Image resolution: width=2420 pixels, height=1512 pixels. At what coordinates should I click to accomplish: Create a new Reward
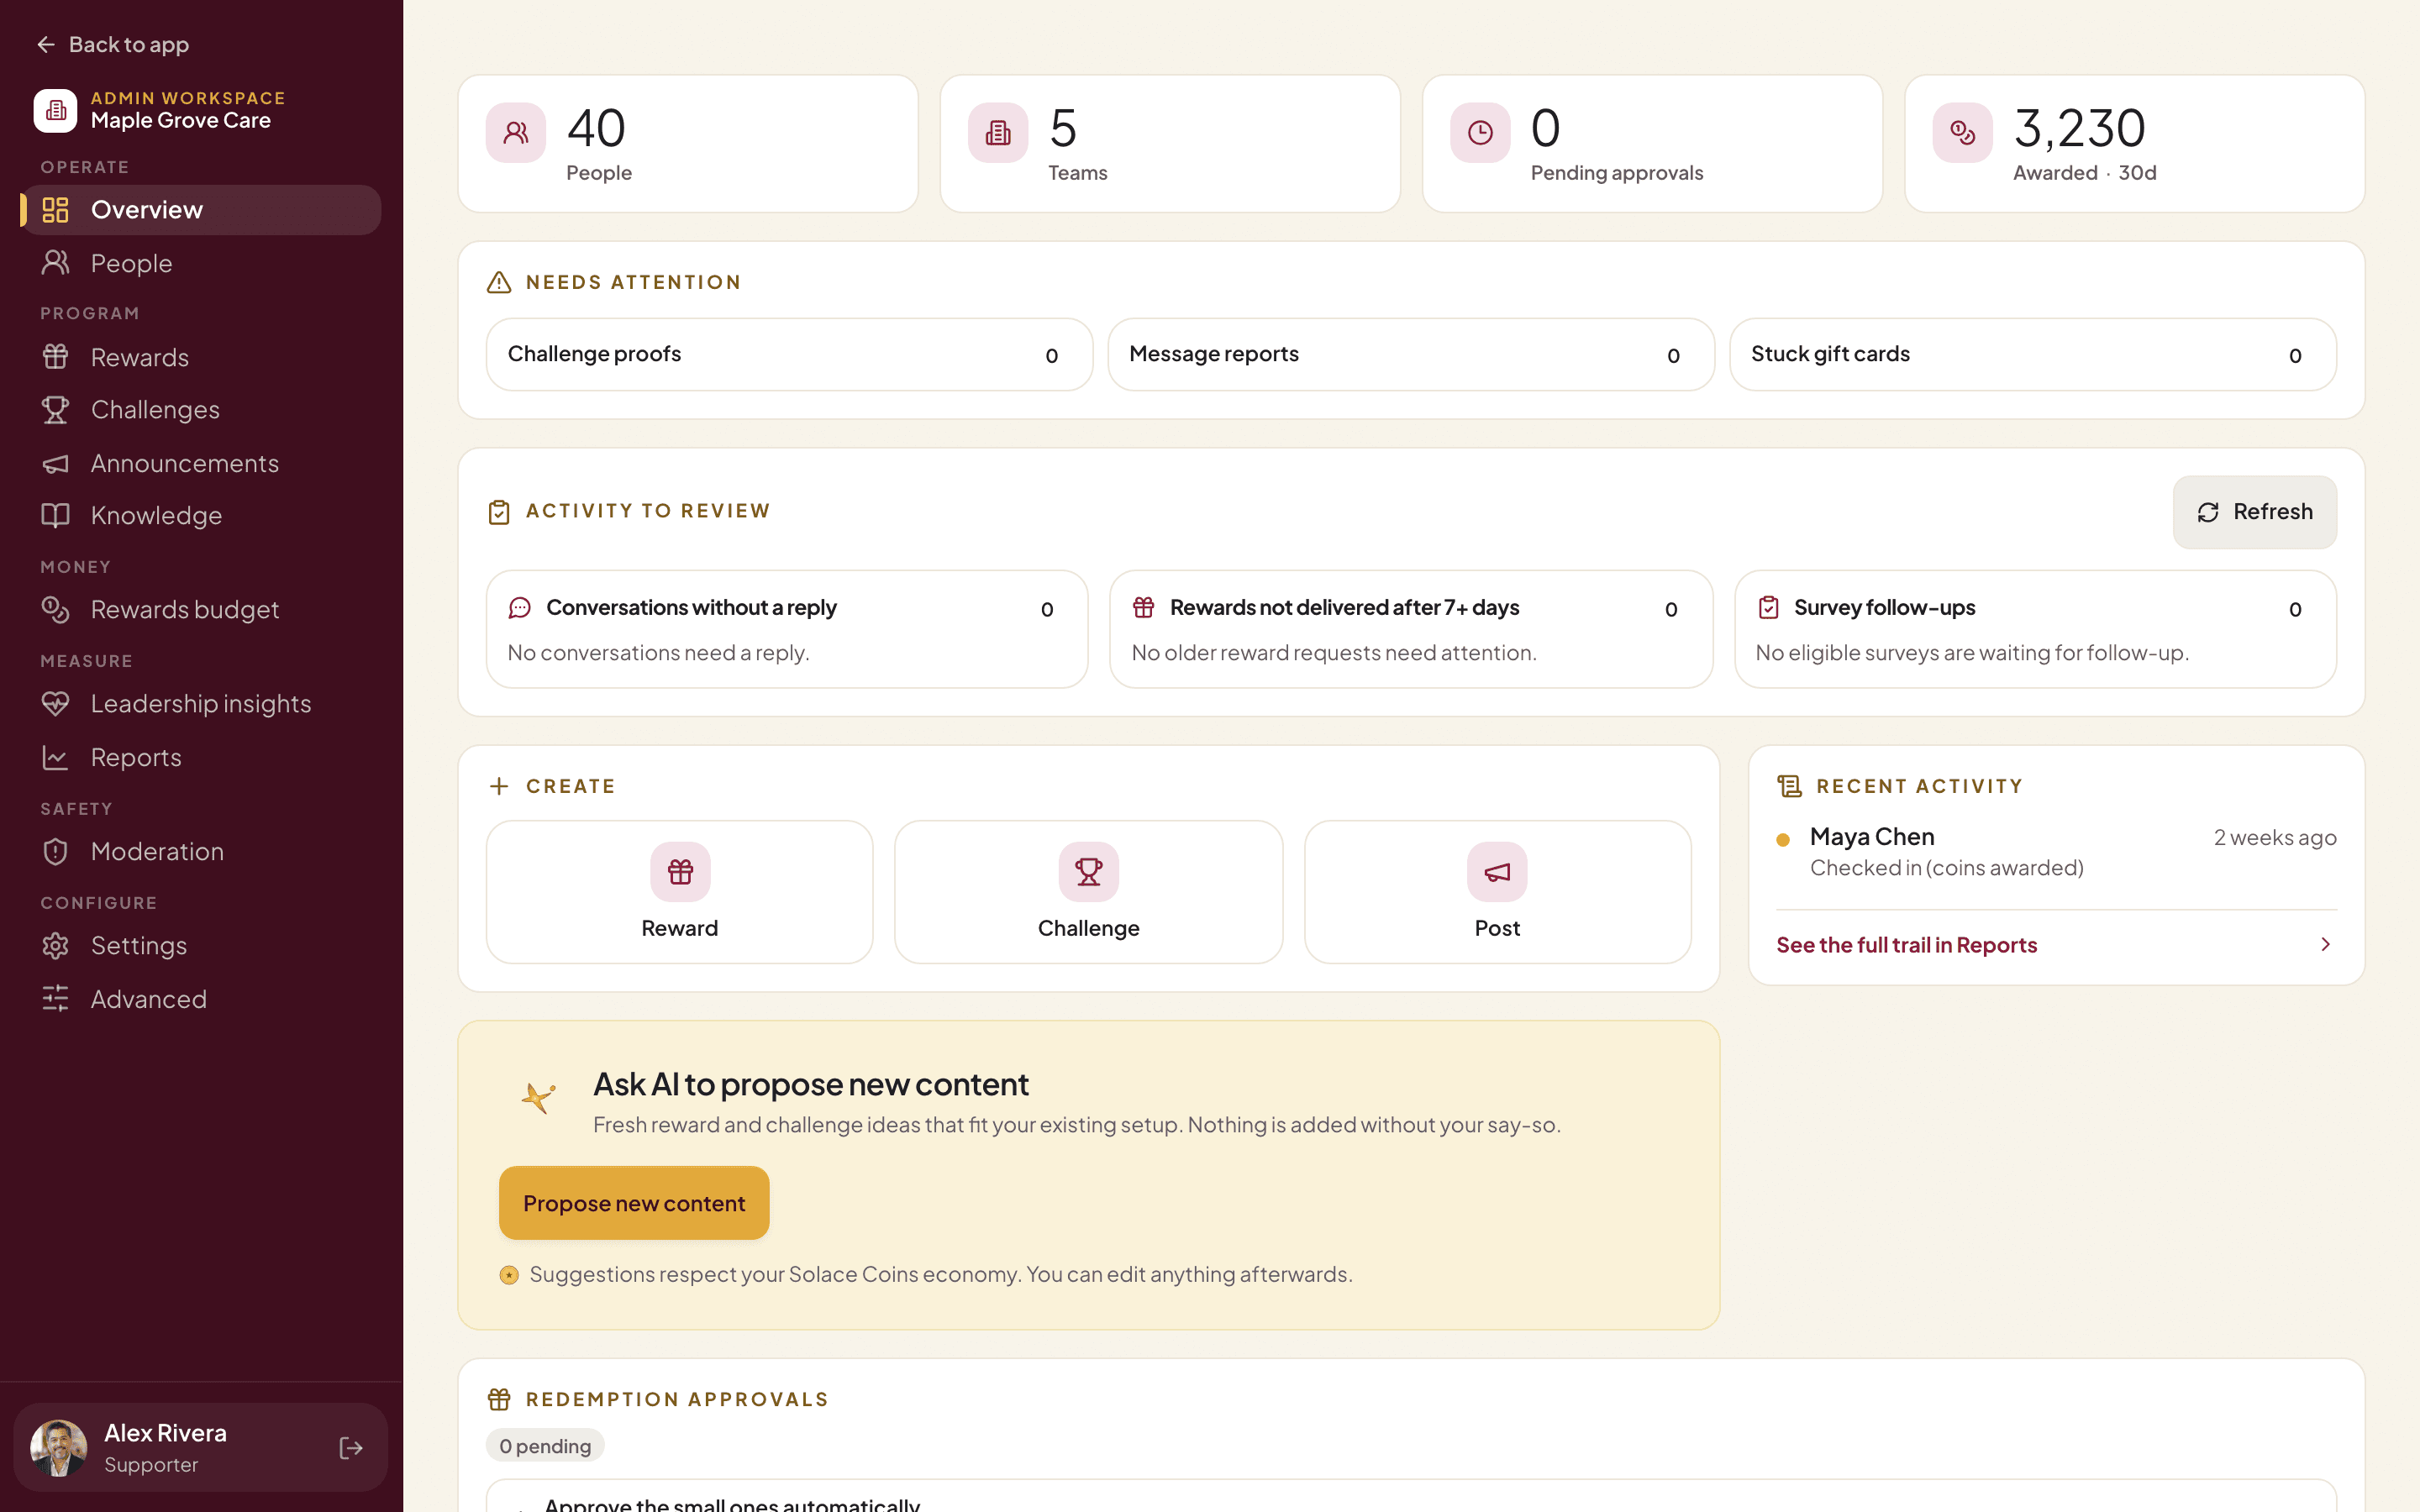tap(679, 892)
